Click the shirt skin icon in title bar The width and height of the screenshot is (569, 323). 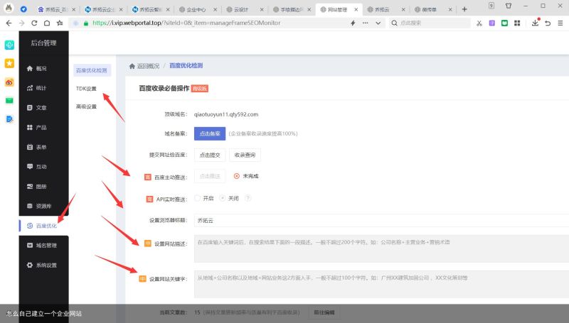[x=509, y=6]
